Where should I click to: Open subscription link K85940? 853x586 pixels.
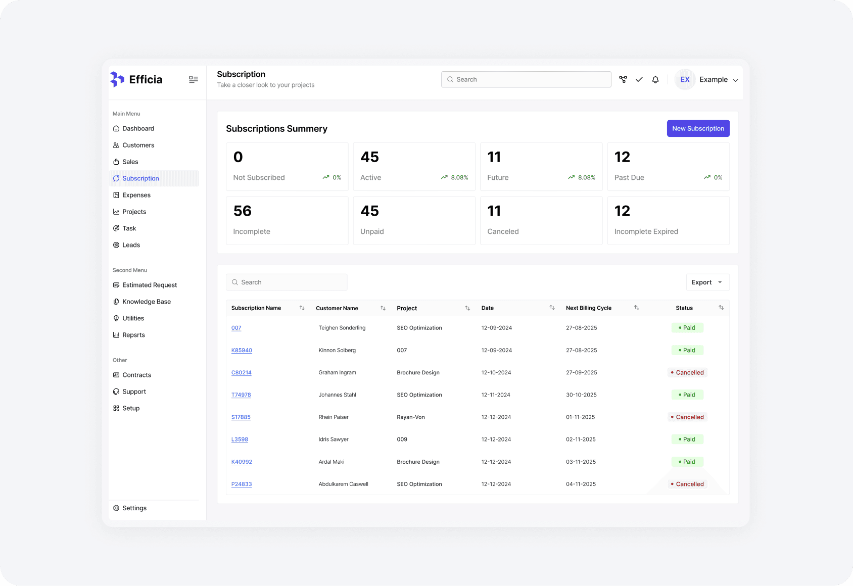pyautogui.click(x=242, y=350)
